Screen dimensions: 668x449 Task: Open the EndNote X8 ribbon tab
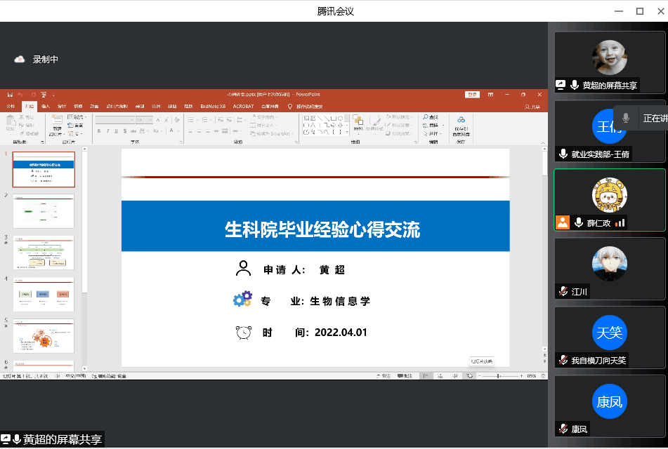[212, 106]
